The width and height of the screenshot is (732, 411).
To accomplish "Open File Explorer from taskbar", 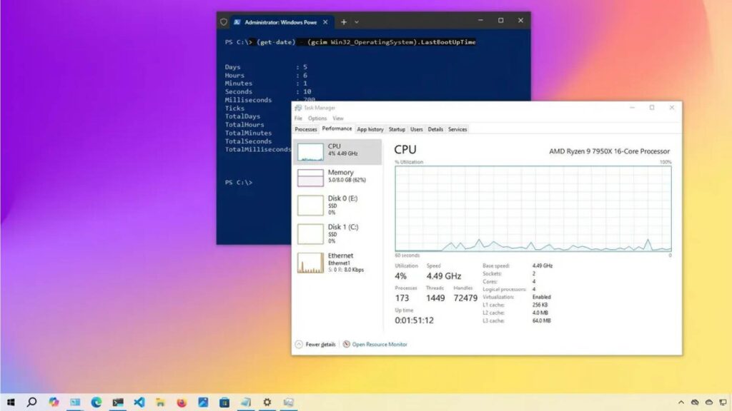I will (x=160, y=402).
